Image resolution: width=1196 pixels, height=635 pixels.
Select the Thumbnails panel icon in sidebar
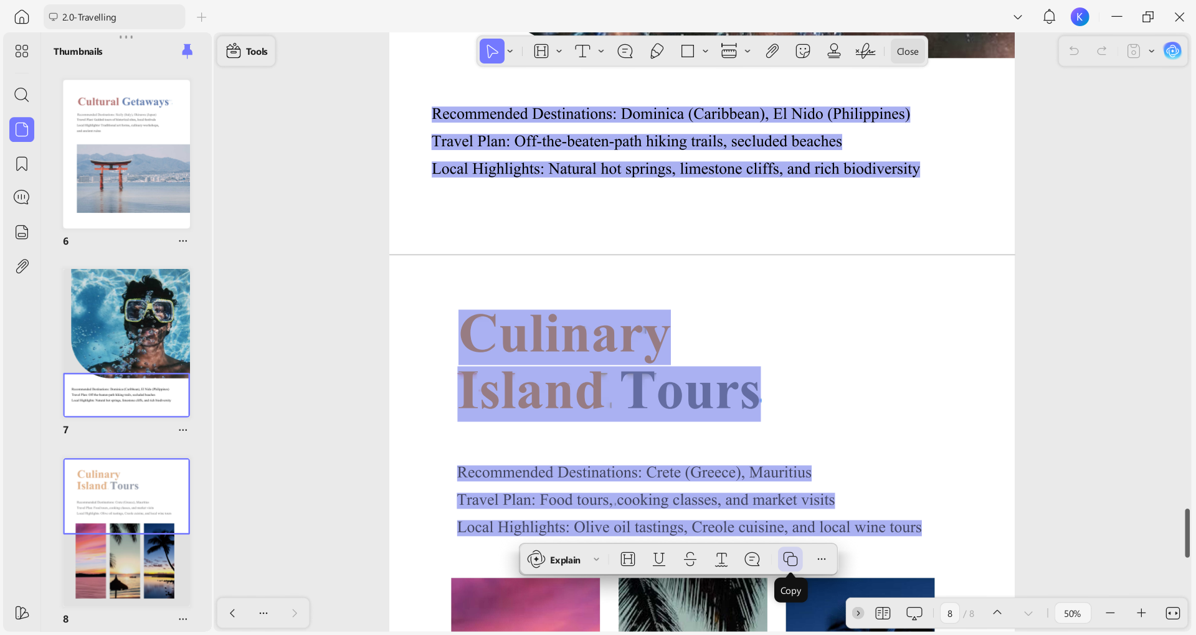(22, 129)
